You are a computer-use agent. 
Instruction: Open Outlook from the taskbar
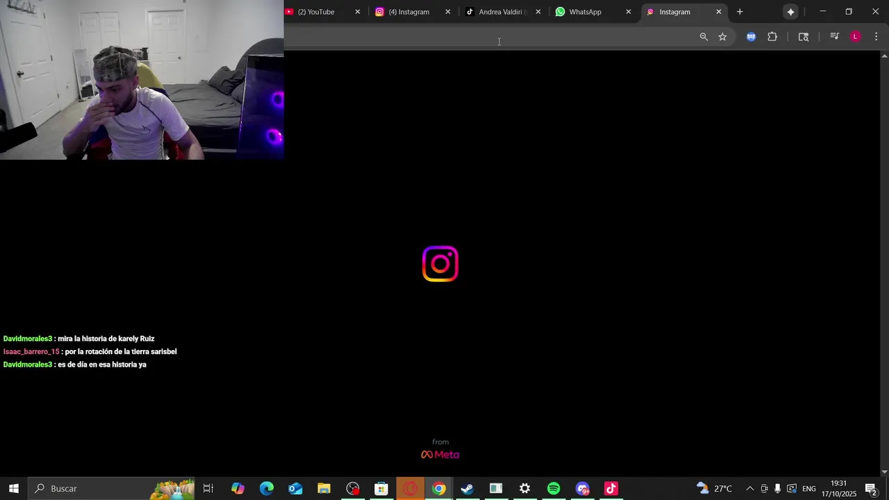coord(295,488)
